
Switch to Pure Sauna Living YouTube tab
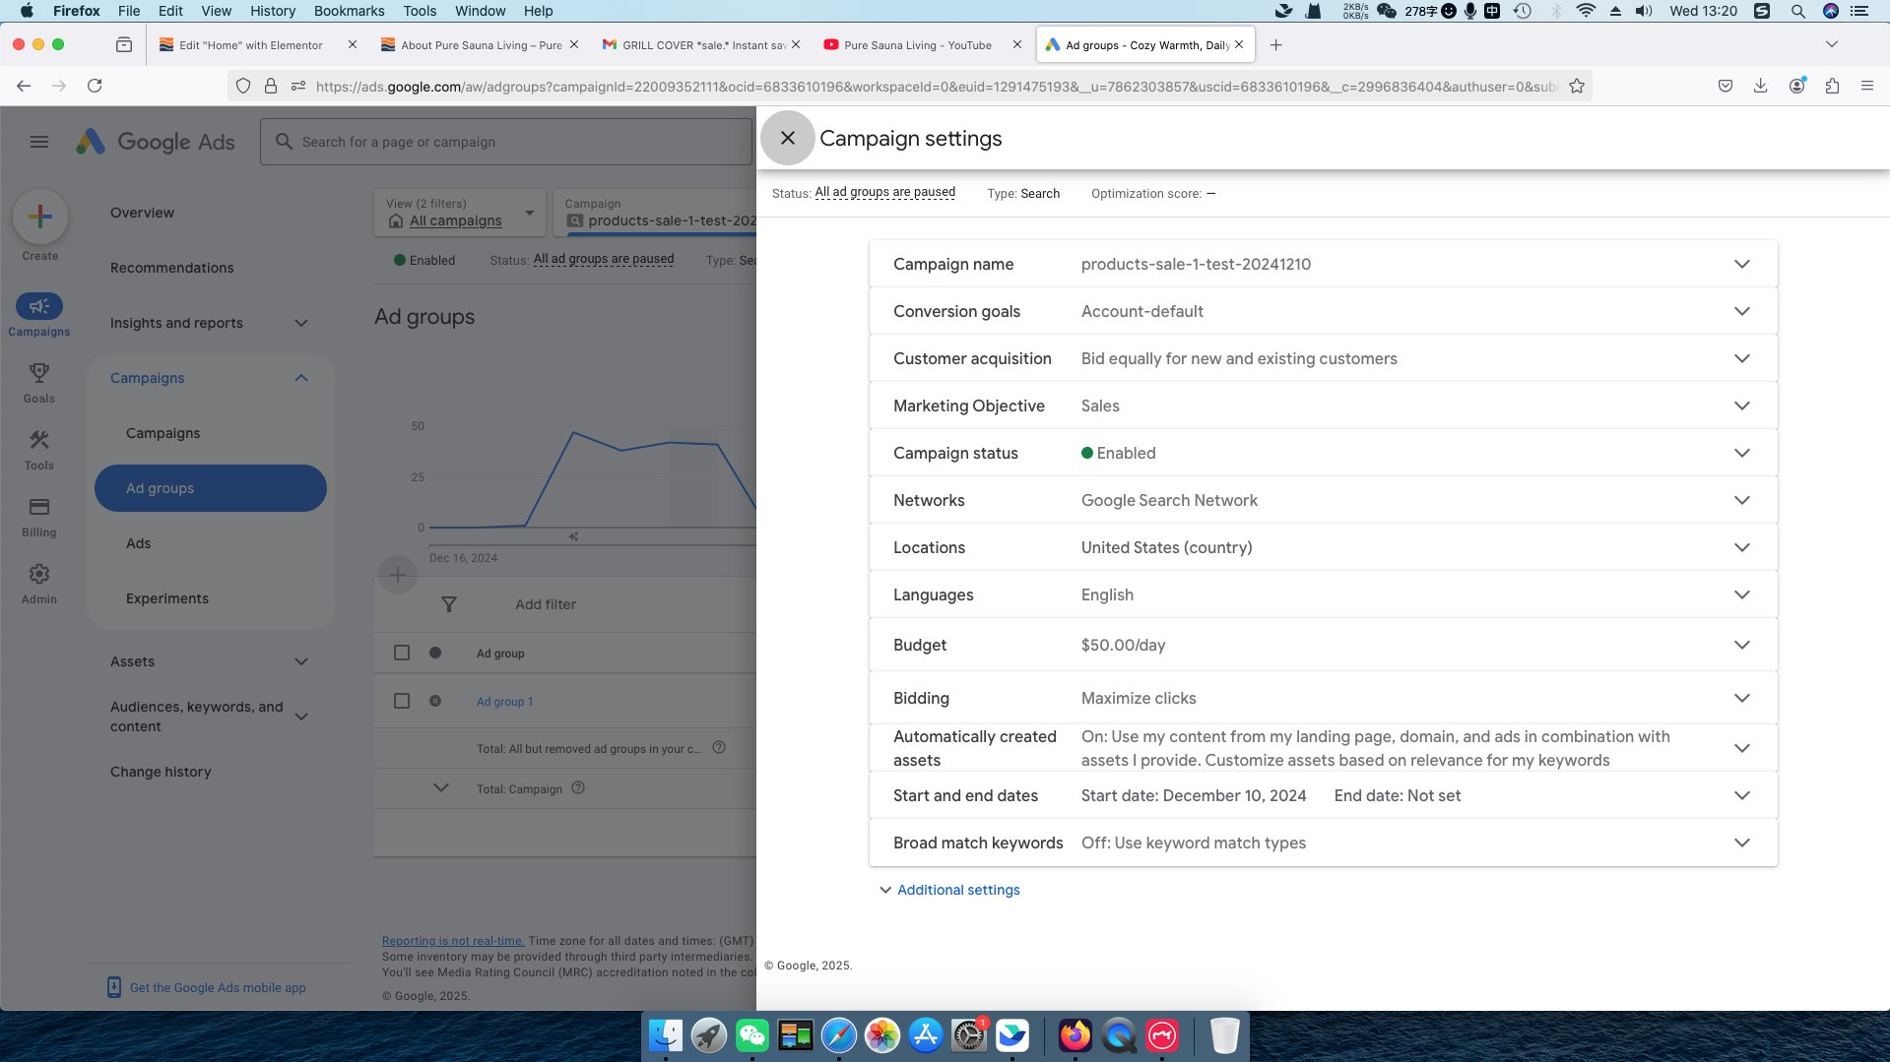click(916, 45)
